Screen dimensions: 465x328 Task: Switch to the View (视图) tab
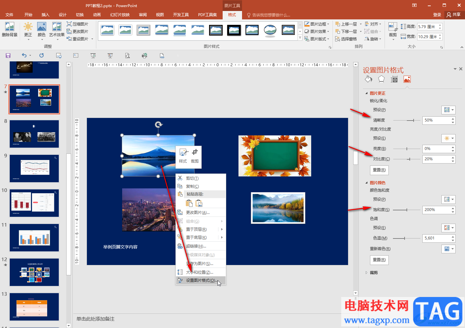click(160, 15)
